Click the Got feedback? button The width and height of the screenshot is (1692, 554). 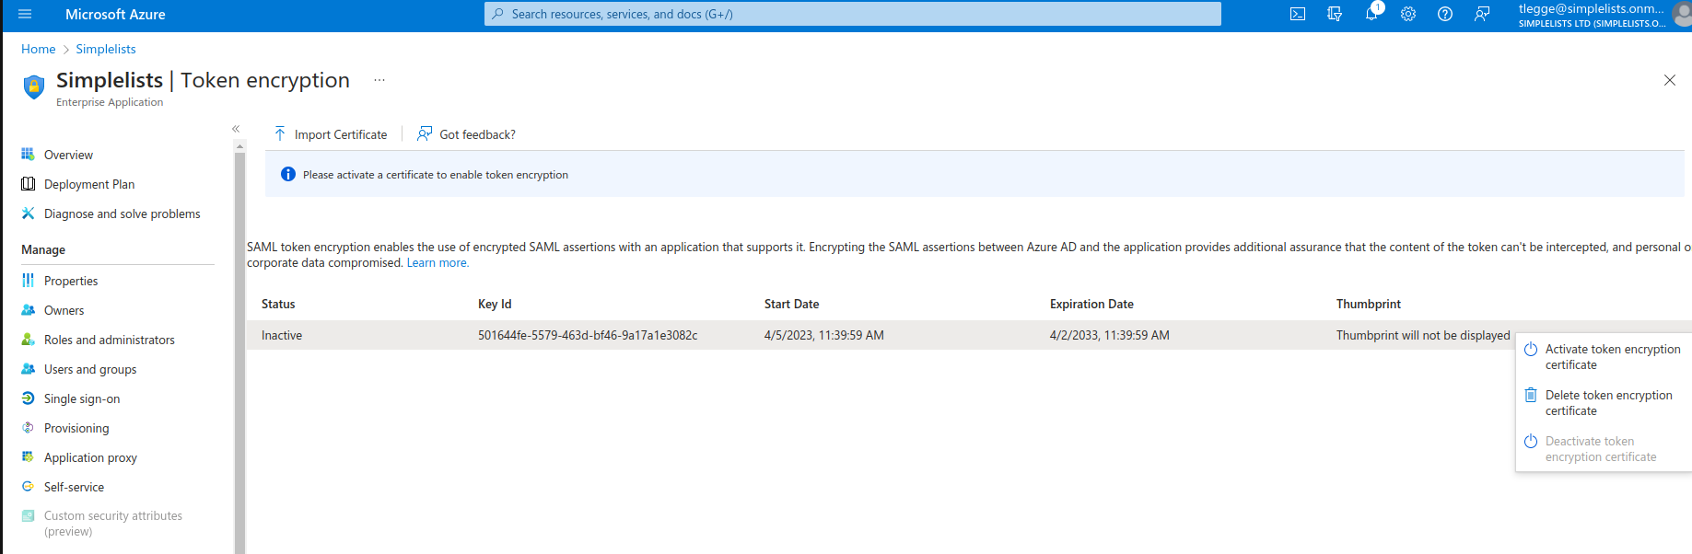(x=466, y=134)
